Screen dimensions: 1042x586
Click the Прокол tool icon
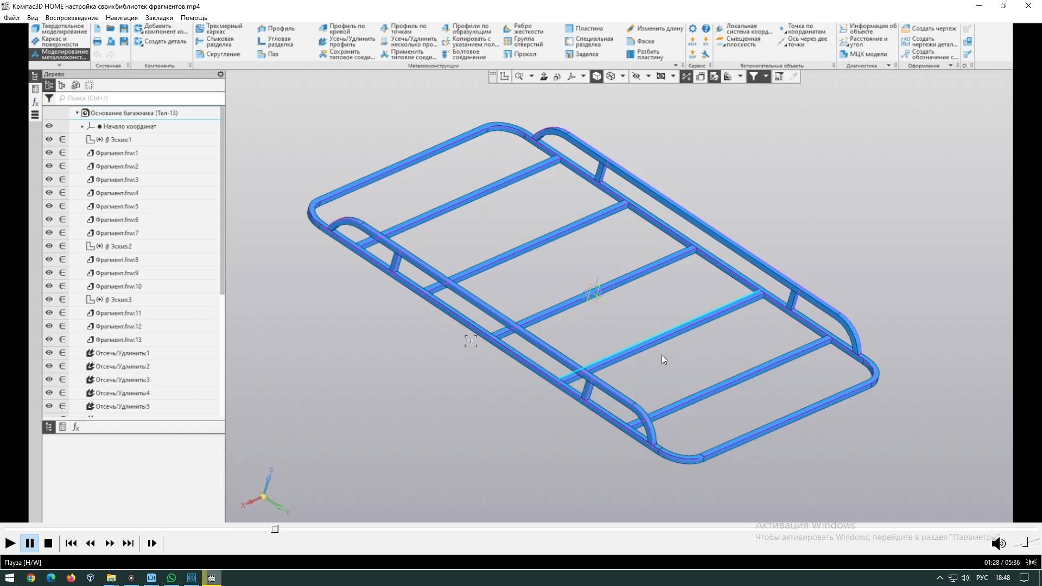click(x=507, y=54)
